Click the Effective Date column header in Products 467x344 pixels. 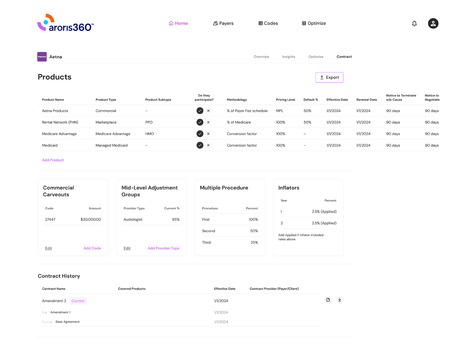(x=337, y=100)
